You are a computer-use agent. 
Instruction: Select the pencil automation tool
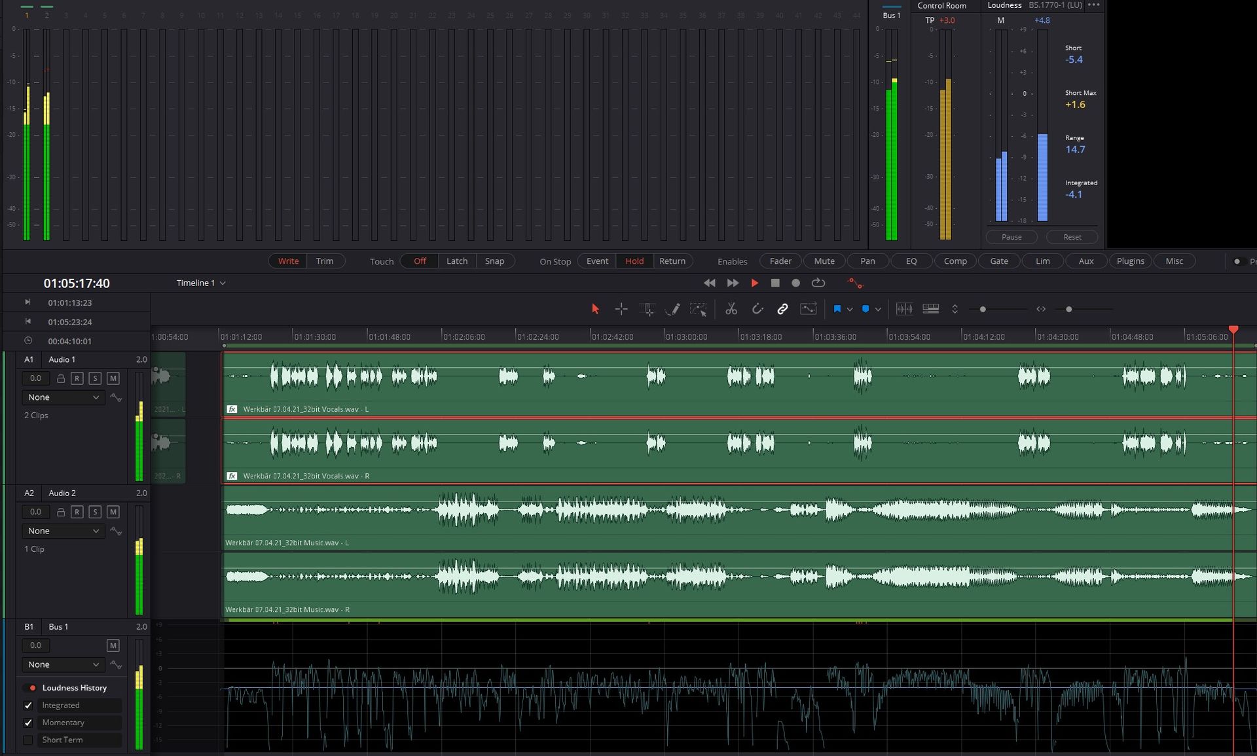[672, 309]
